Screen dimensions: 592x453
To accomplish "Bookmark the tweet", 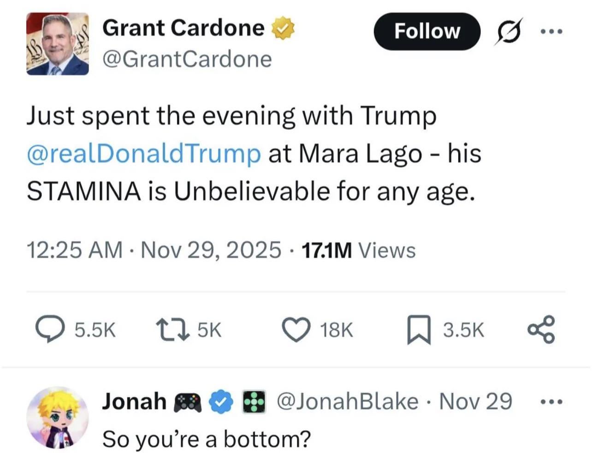I will [419, 329].
